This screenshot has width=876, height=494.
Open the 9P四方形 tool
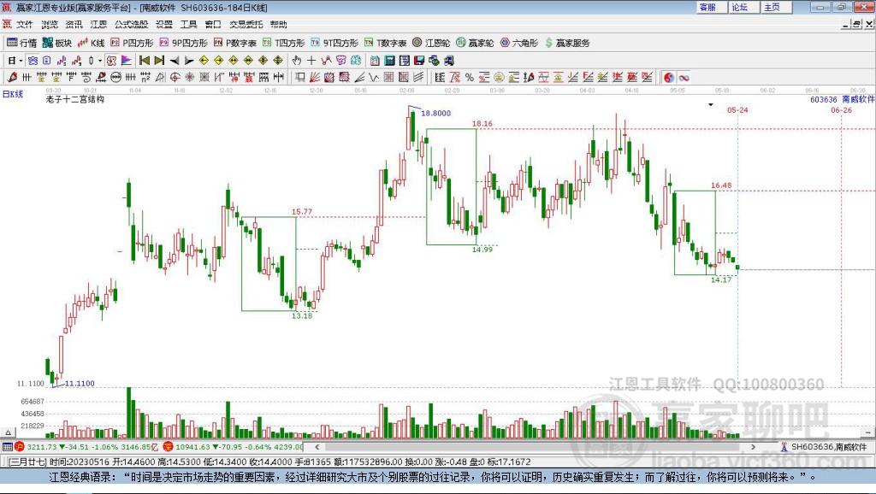(183, 43)
